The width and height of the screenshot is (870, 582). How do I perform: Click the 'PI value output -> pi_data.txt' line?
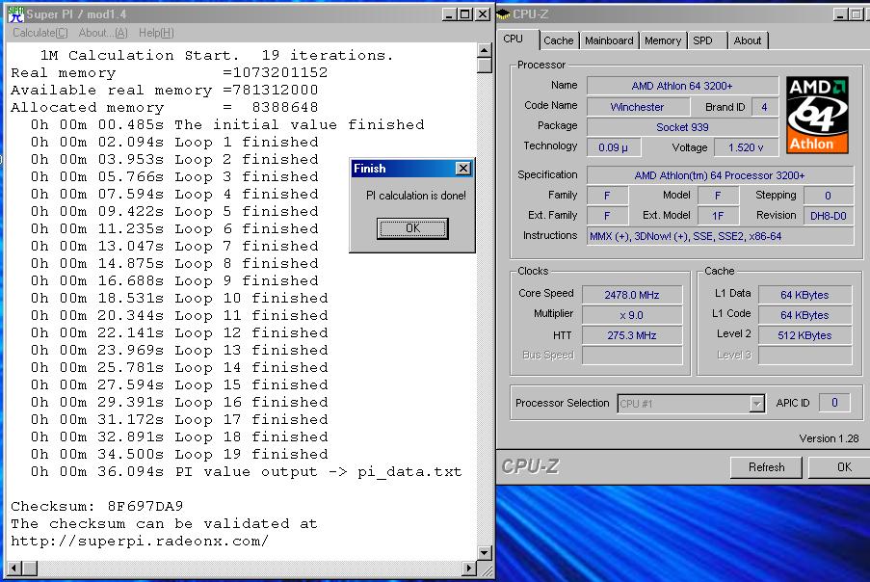[x=246, y=471]
